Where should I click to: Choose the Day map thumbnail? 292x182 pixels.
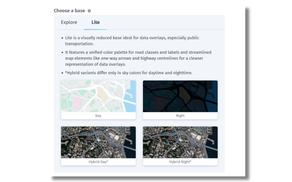[98, 96]
